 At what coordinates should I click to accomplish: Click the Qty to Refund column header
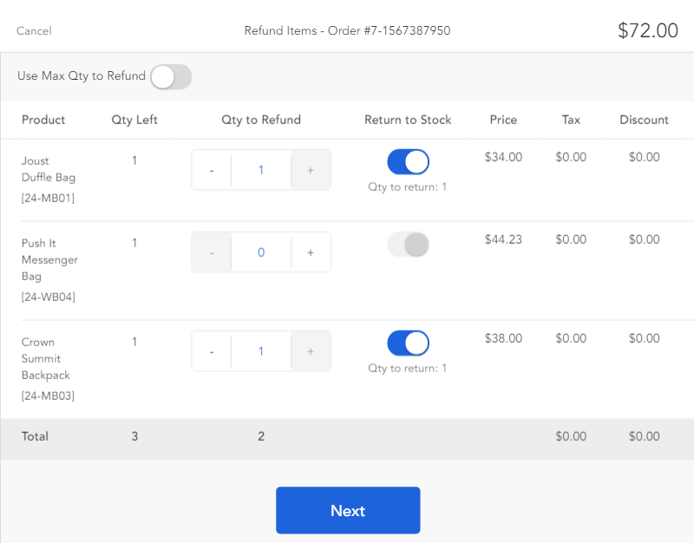click(260, 120)
